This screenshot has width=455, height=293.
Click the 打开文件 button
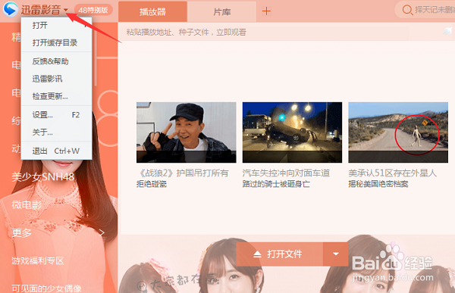click(280, 254)
